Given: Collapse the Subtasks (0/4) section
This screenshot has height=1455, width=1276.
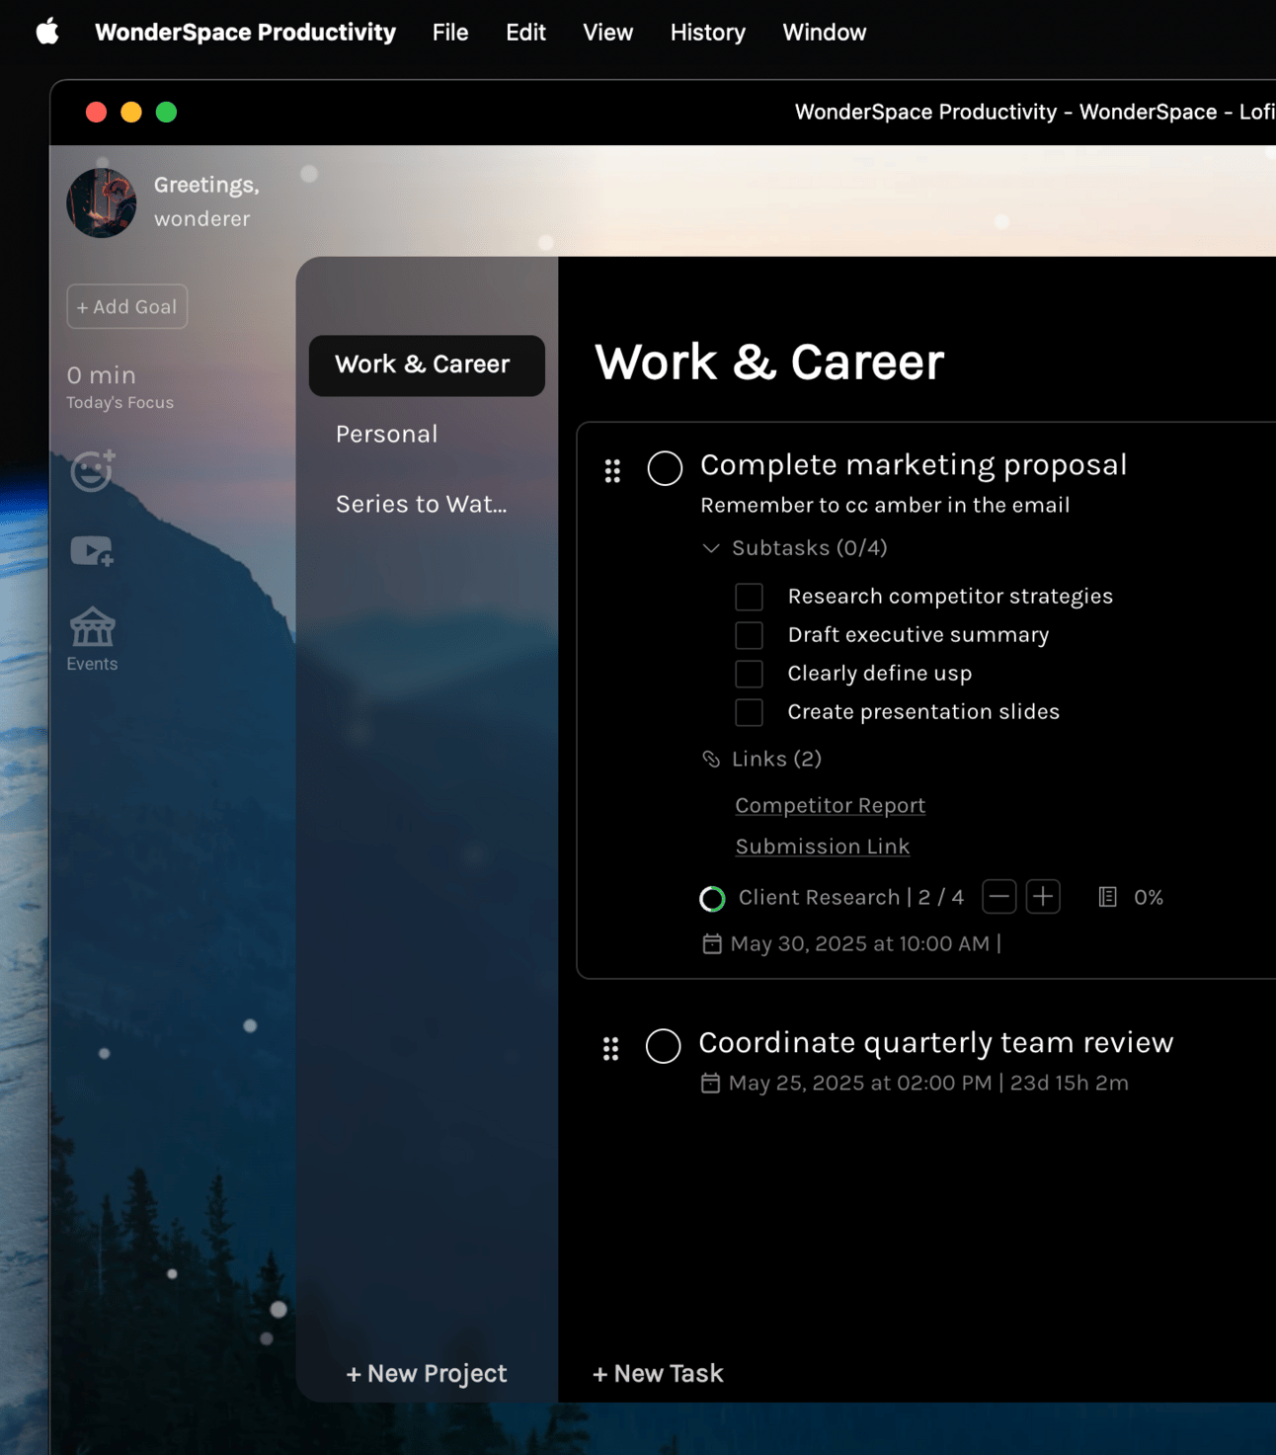Looking at the screenshot, I should pos(710,548).
